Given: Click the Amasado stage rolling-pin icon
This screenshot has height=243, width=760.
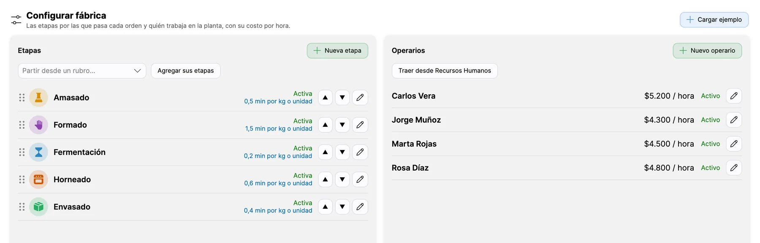Looking at the screenshot, I should [x=38, y=98].
